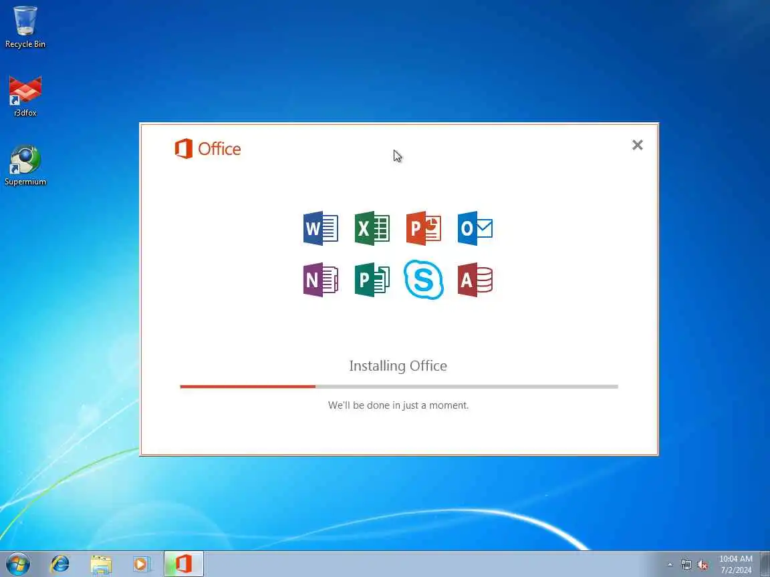Viewport: 770px width, 577px height.
Task: Click the Outlook icon in the installer
Action: [x=475, y=228]
